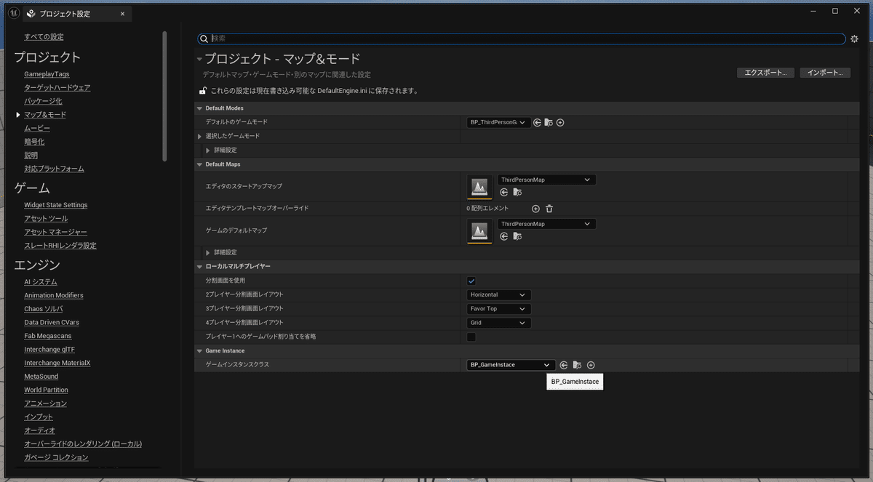Browse to ThirdPersonMap startup map asset
Viewport: 873px width, 482px height.
(517, 192)
